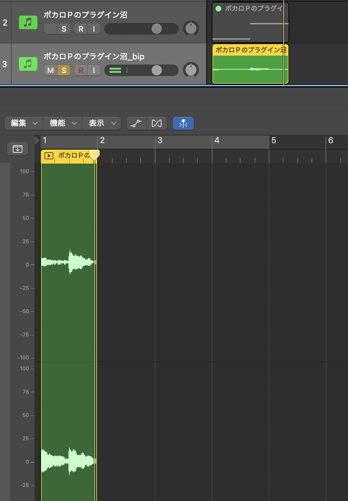Toggle the automation curve button
The width and height of the screenshot is (348, 501).
(137, 123)
